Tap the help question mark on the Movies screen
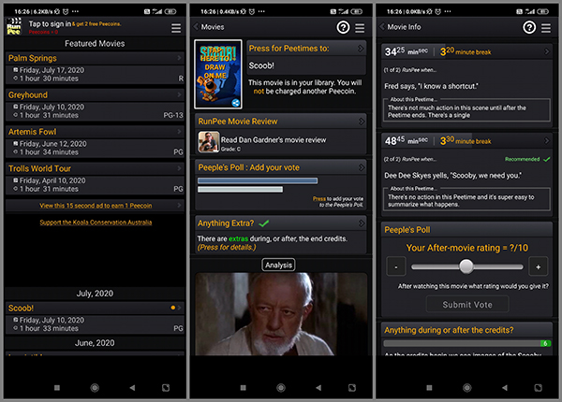 point(343,27)
